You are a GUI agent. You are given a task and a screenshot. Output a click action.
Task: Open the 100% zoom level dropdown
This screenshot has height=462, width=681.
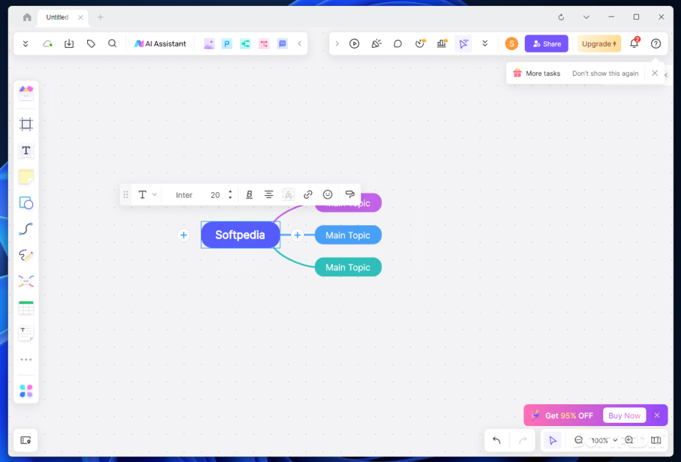coord(604,440)
